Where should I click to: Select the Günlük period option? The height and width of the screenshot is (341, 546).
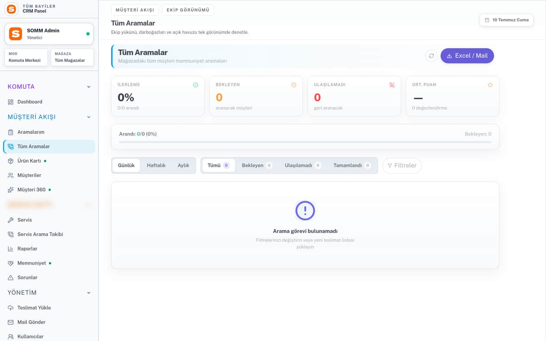point(126,165)
